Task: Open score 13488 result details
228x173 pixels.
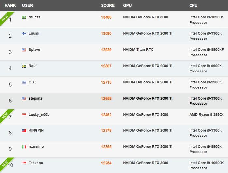Action: pos(106,17)
